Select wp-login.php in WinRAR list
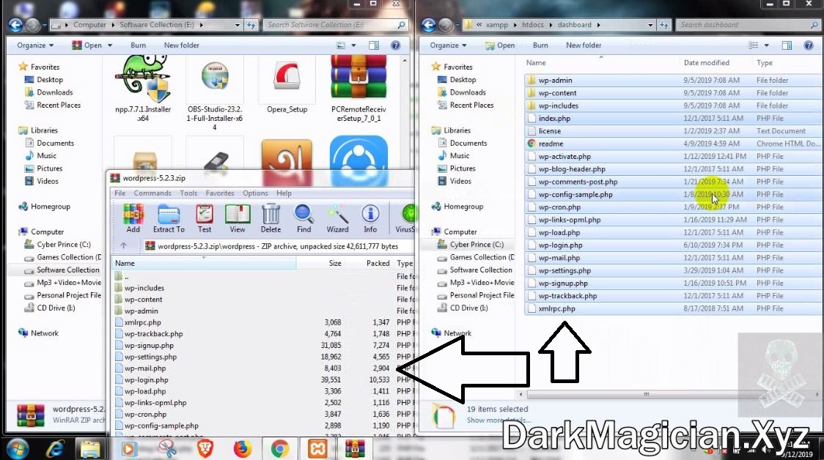824x460 pixels. [146, 379]
